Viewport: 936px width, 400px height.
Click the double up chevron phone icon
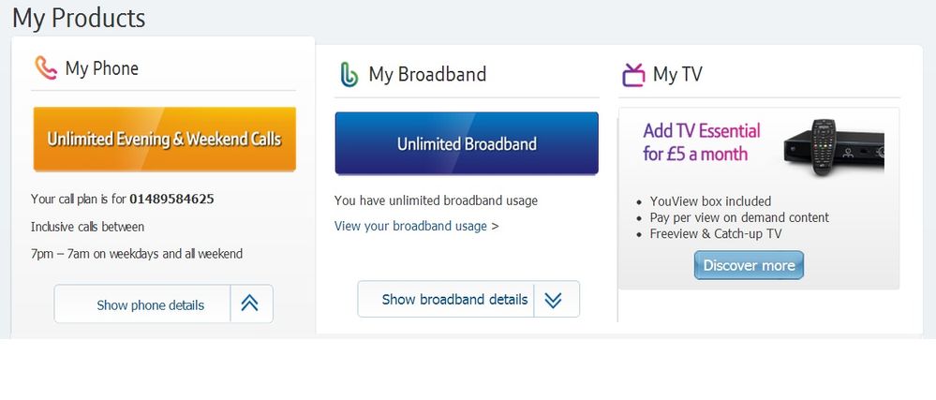[250, 304]
